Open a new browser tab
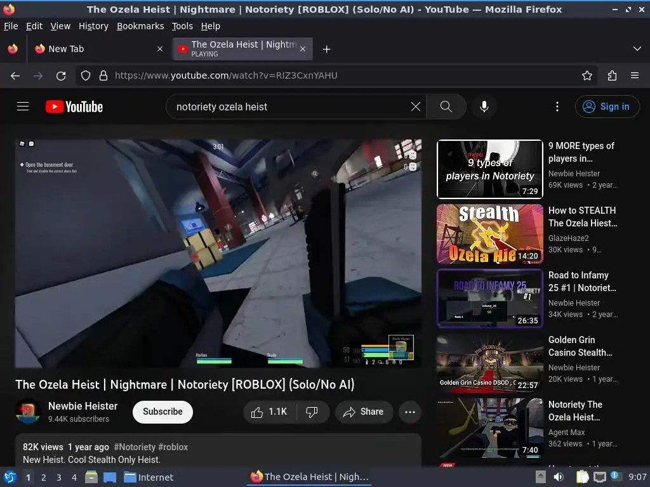Image resolution: width=650 pixels, height=487 pixels. (x=327, y=49)
